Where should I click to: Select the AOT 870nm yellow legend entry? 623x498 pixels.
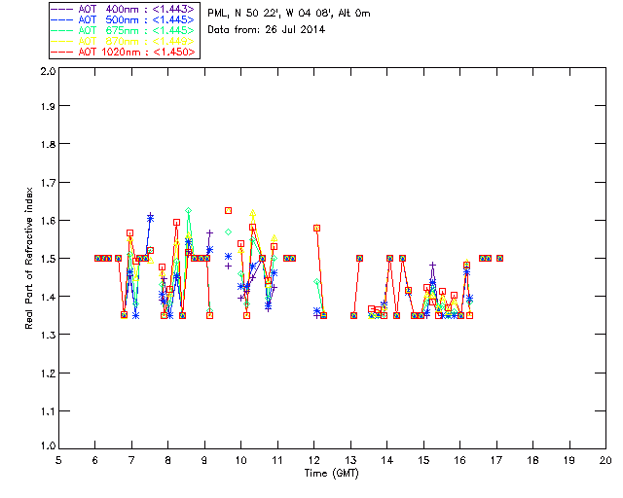pos(124,41)
